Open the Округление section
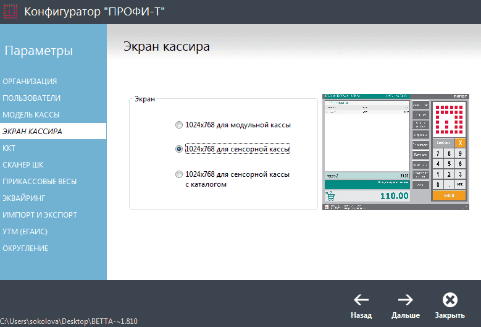The image size is (481, 327). [x=25, y=248]
